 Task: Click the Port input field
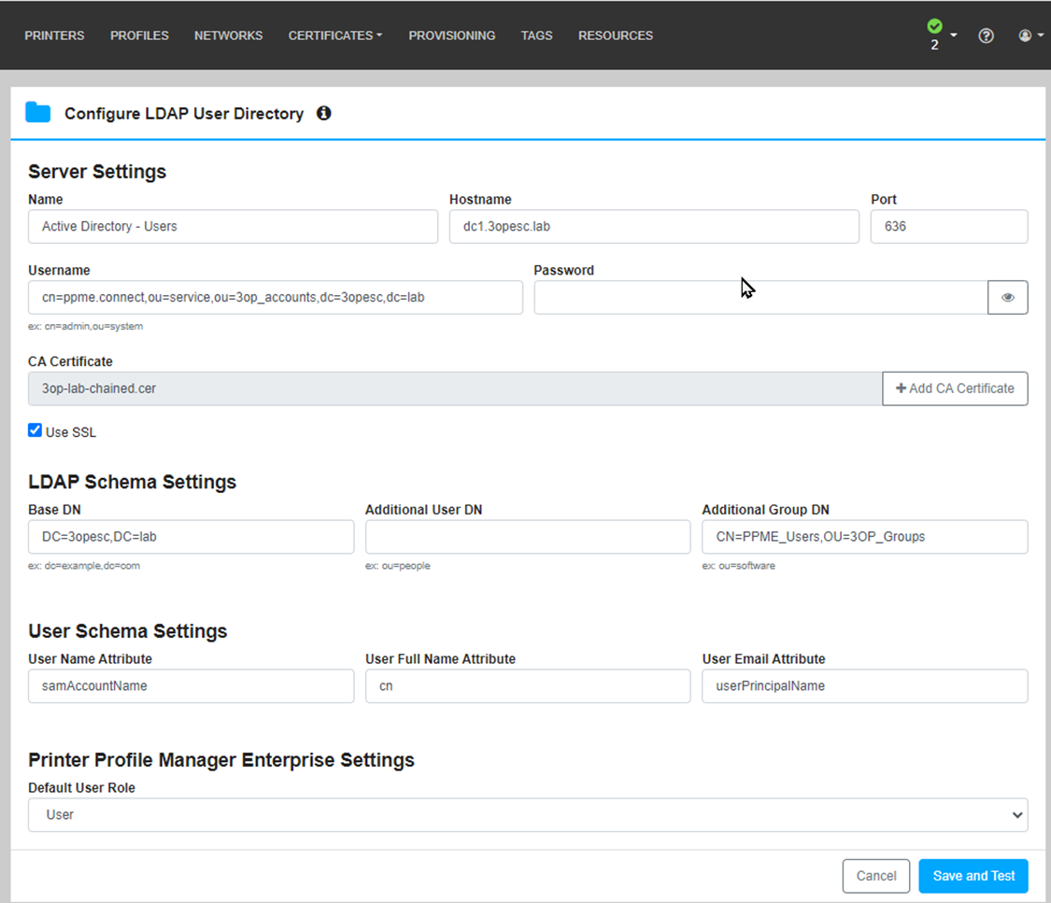point(948,226)
